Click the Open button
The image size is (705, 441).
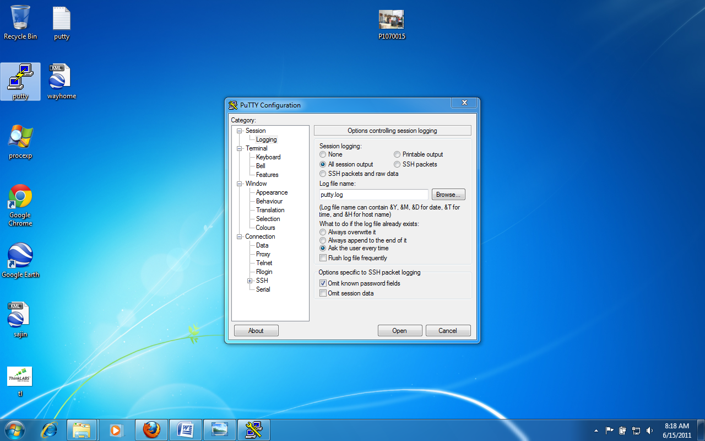click(400, 331)
